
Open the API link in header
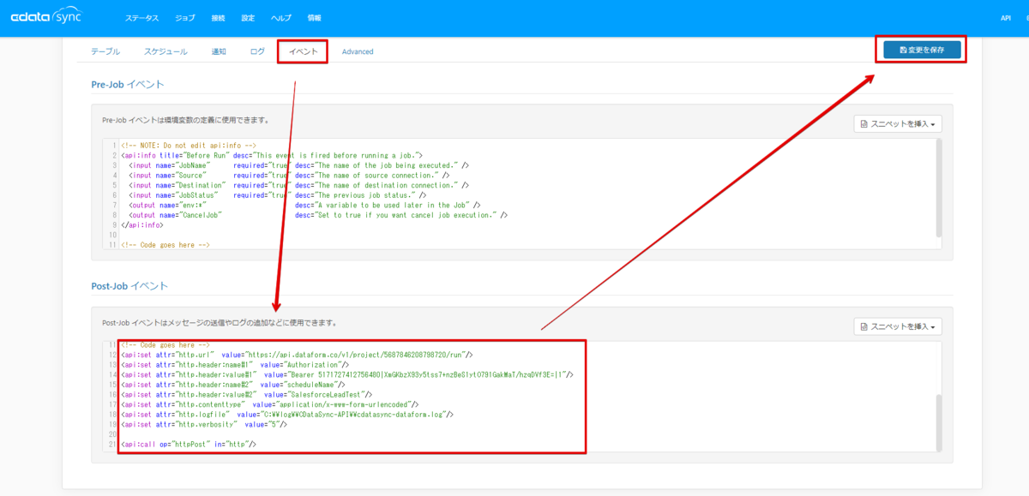(x=1006, y=18)
